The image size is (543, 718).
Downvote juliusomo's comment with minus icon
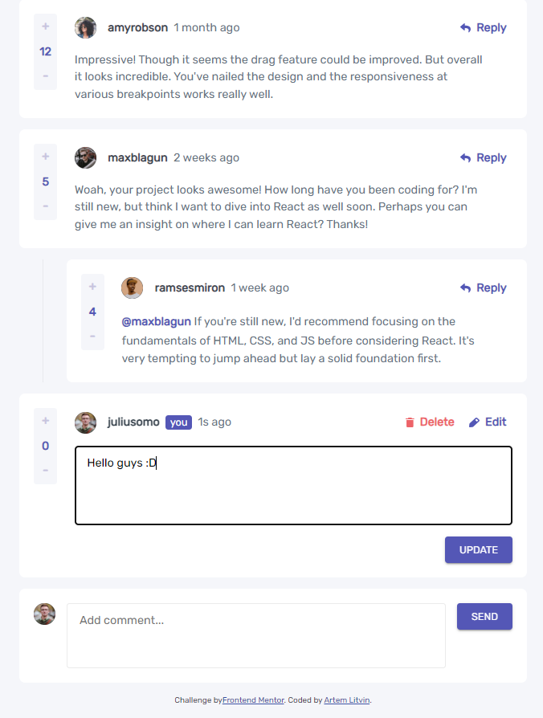coord(45,471)
